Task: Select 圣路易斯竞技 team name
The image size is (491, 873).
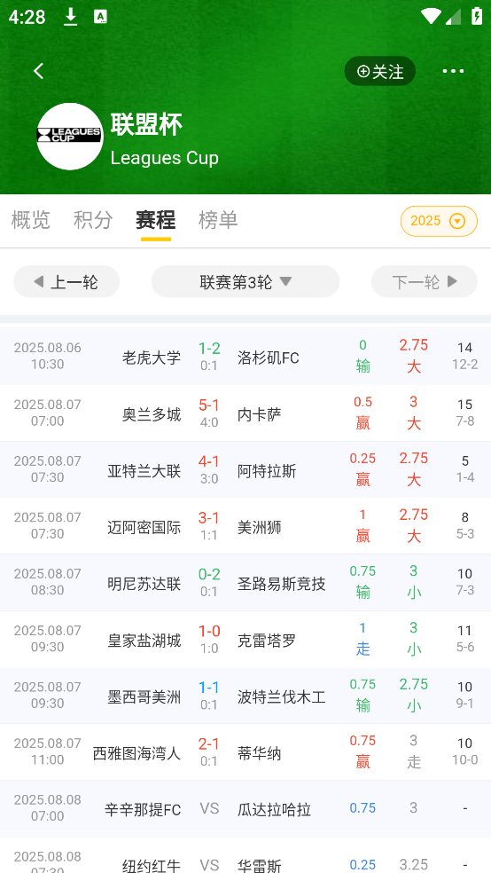Action: click(x=281, y=584)
